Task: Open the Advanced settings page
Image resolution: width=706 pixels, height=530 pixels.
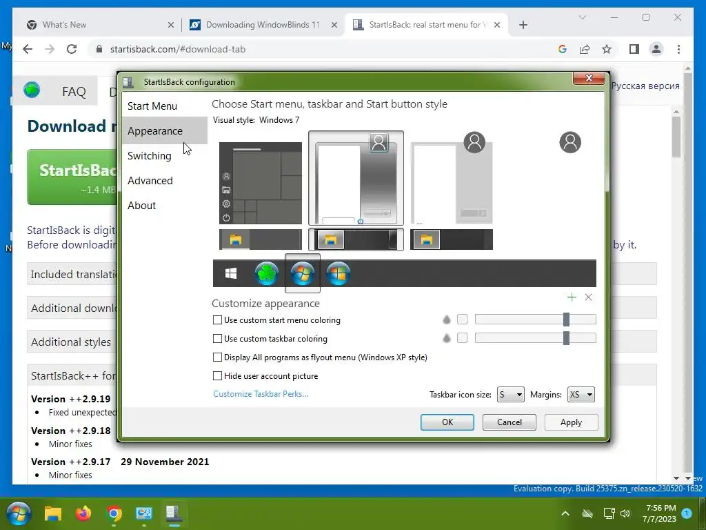Action: click(x=164, y=180)
